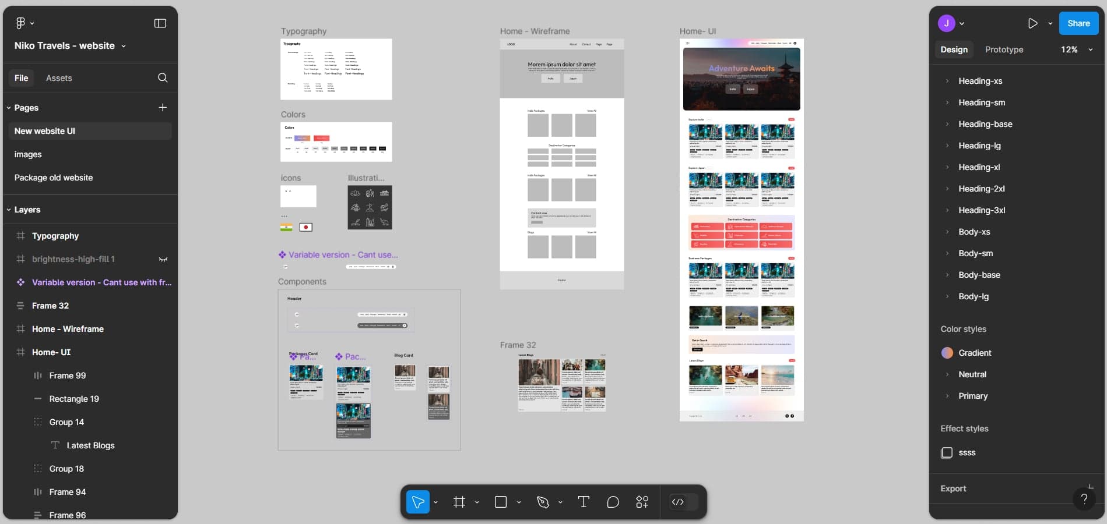Select the Pen tool

[543, 502]
